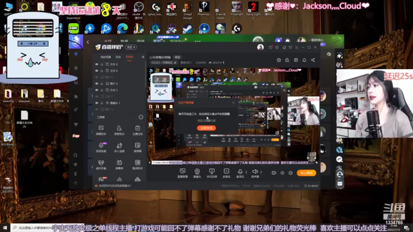Open the Steam shortcut on desktop
The width and height of the screenshot is (413, 232).
[x=188, y=28]
